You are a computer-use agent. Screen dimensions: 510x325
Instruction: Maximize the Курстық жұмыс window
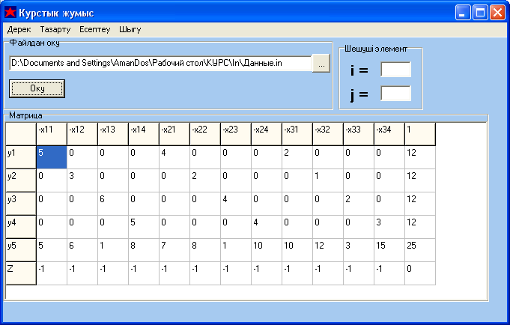click(x=480, y=13)
